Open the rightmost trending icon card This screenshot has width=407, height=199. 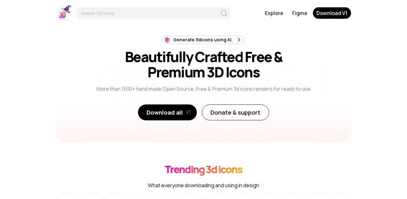[x=328, y=197]
